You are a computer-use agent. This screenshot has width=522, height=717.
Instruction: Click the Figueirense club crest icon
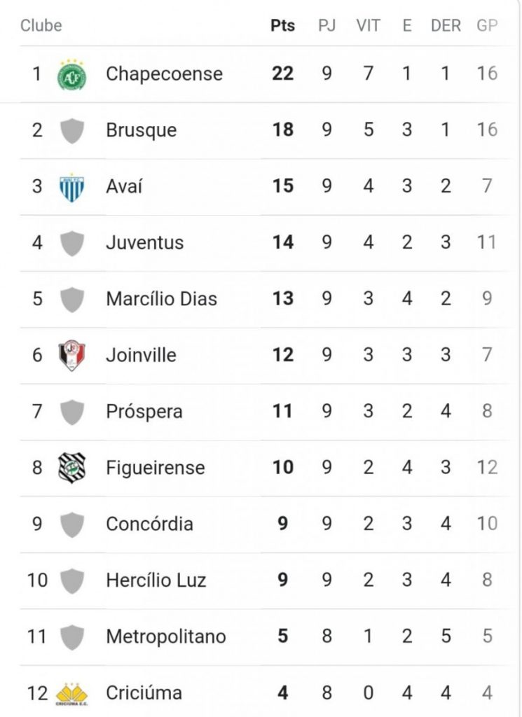(71, 468)
